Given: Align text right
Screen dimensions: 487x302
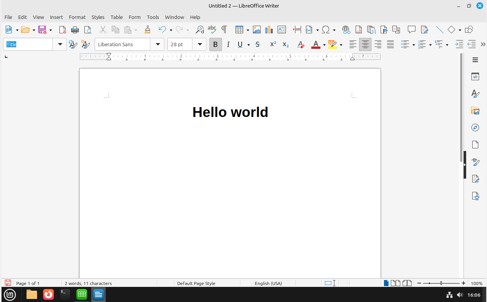Looking at the screenshot, I should click(x=378, y=44).
